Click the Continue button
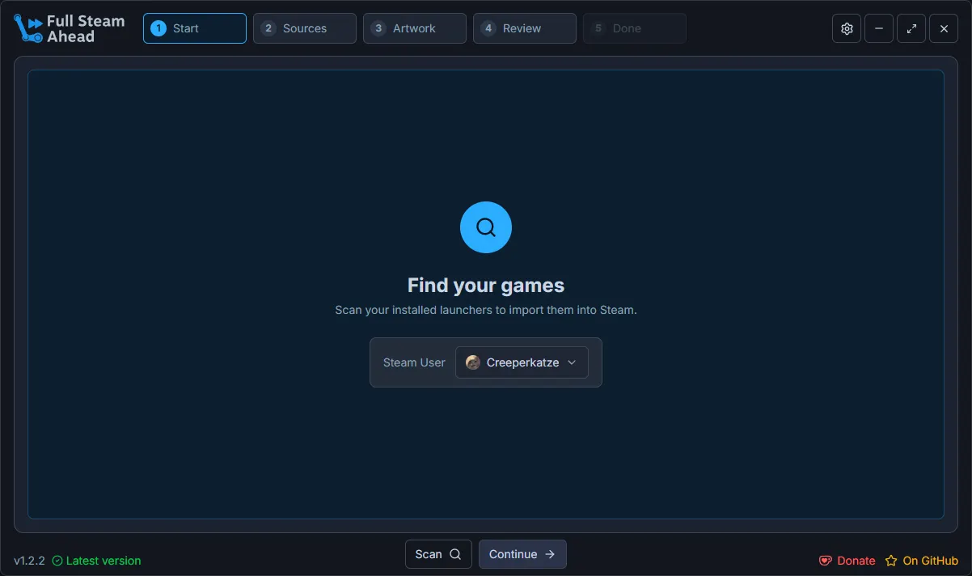972x576 pixels. tap(522, 554)
